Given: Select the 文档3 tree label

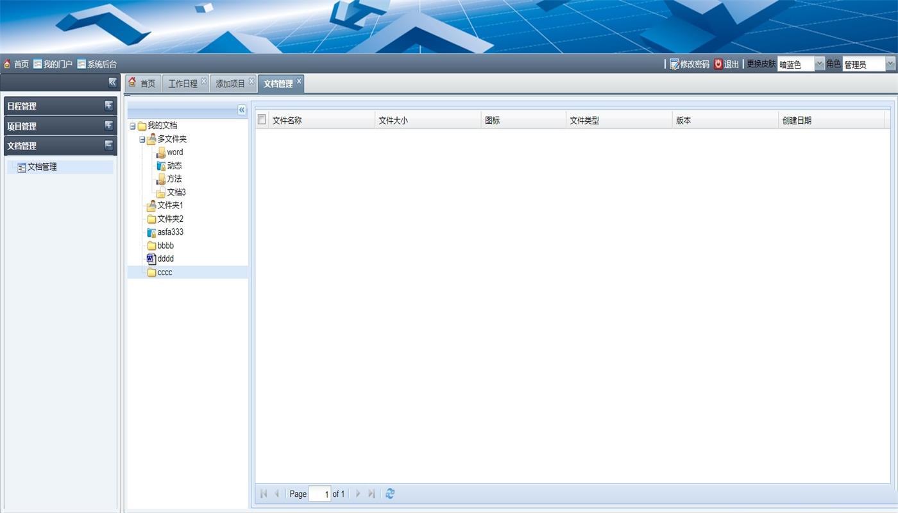Looking at the screenshot, I should pos(176,192).
